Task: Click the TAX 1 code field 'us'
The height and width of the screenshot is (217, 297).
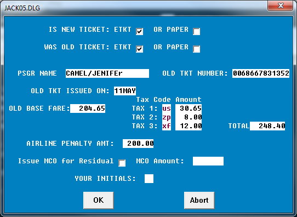Action: [x=167, y=108]
